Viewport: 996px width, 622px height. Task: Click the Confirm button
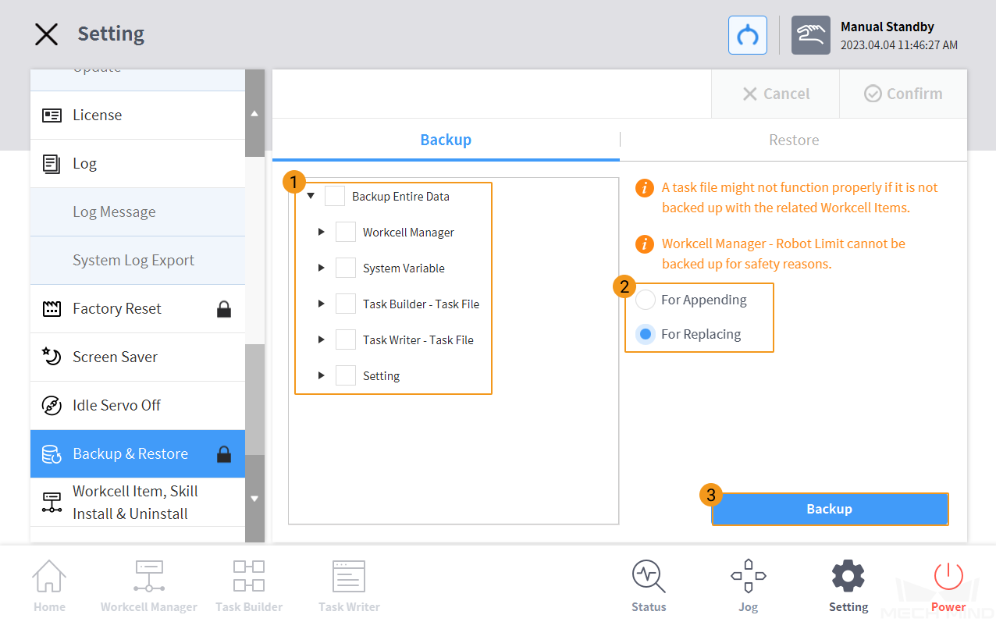click(903, 94)
